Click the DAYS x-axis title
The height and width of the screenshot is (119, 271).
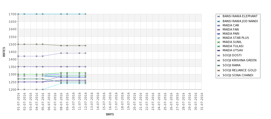tap(110, 114)
